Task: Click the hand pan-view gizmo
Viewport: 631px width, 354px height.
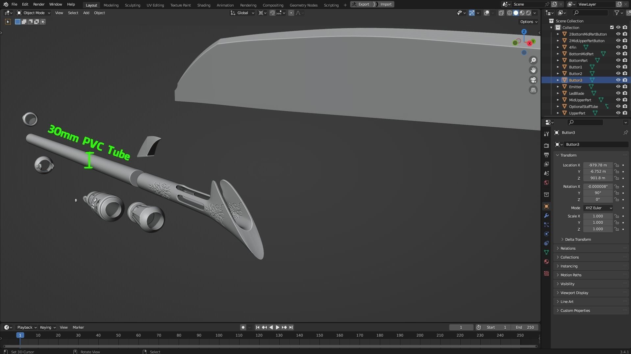Action: pos(533,70)
